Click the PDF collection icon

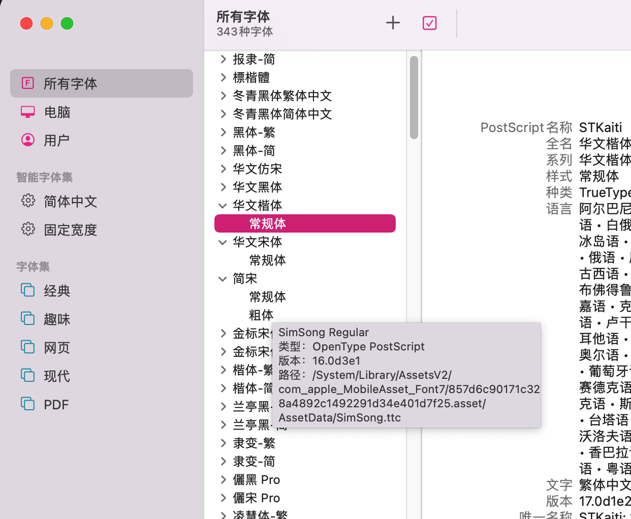(x=28, y=404)
